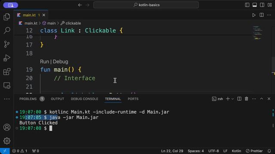Screen dimensions: 275x154
Task: Toggle the secondary side bar
Action: 262,5
